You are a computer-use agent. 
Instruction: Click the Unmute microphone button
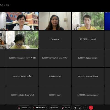click(x=23, y=108)
